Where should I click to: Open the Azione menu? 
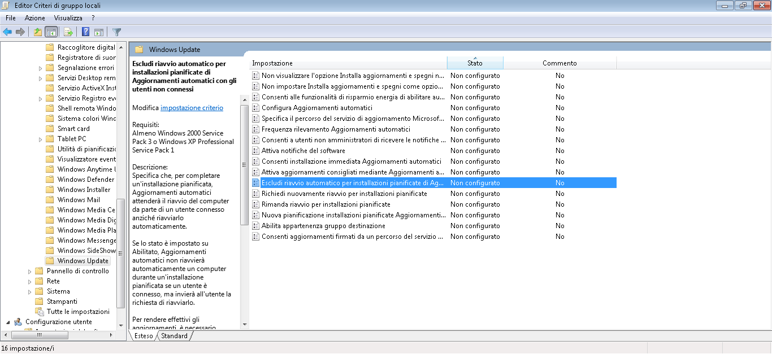tap(35, 18)
